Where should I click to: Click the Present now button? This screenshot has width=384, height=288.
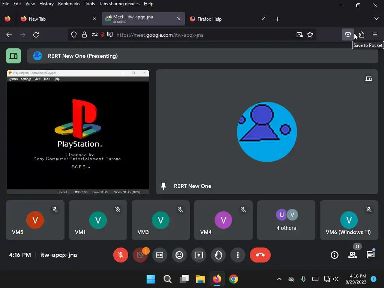[199, 255]
